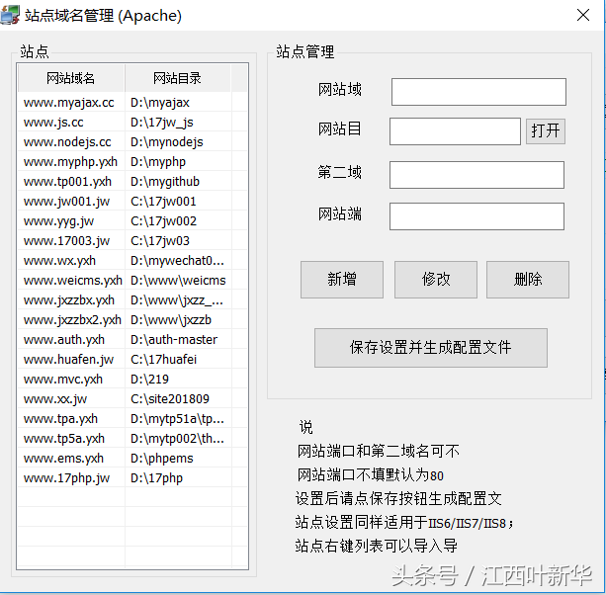Select the www.js.cc site row
Image resolution: width=606 pixels, height=595 pixels.
pos(132,123)
